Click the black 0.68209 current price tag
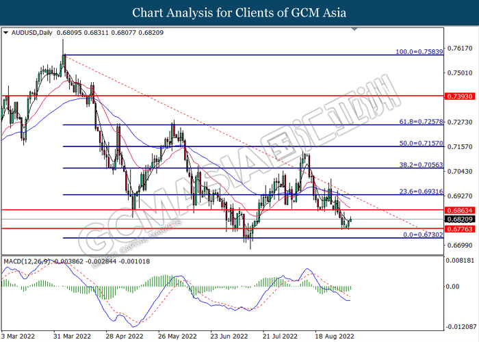Viewport: 479px width, 342px height. coord(460,220)
